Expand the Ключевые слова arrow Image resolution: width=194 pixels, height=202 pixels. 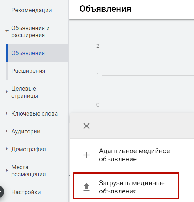7,113
